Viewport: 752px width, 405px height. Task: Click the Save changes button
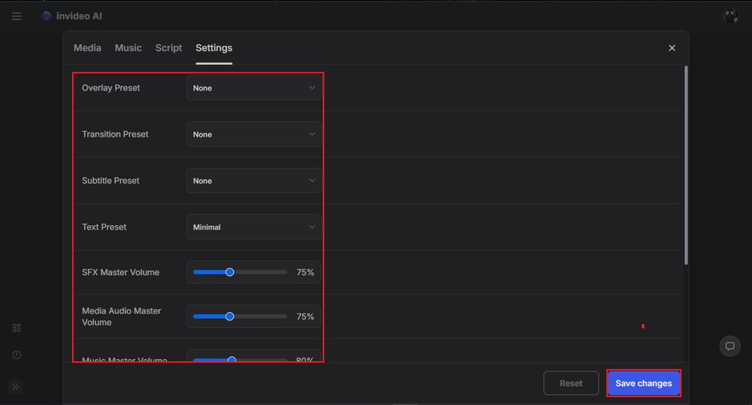[643, 384]
